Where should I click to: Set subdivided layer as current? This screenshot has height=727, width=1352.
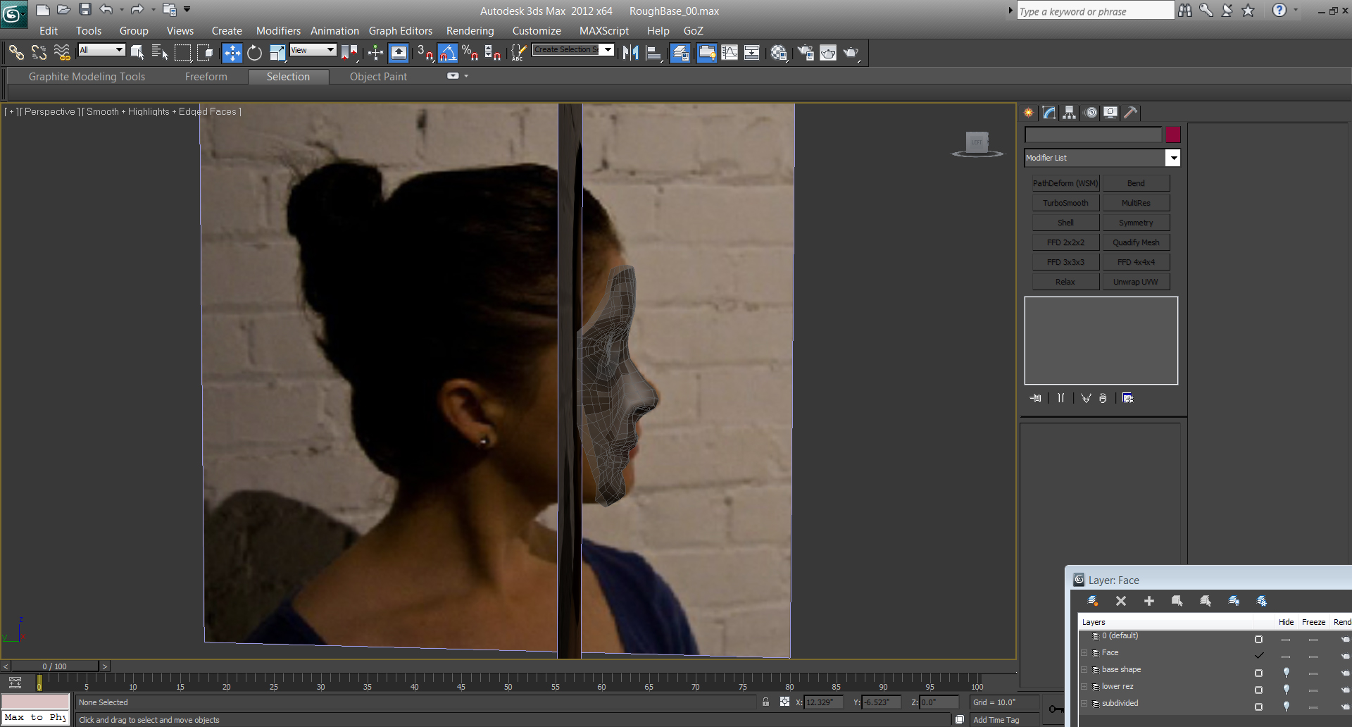[x=1258, y=707]
